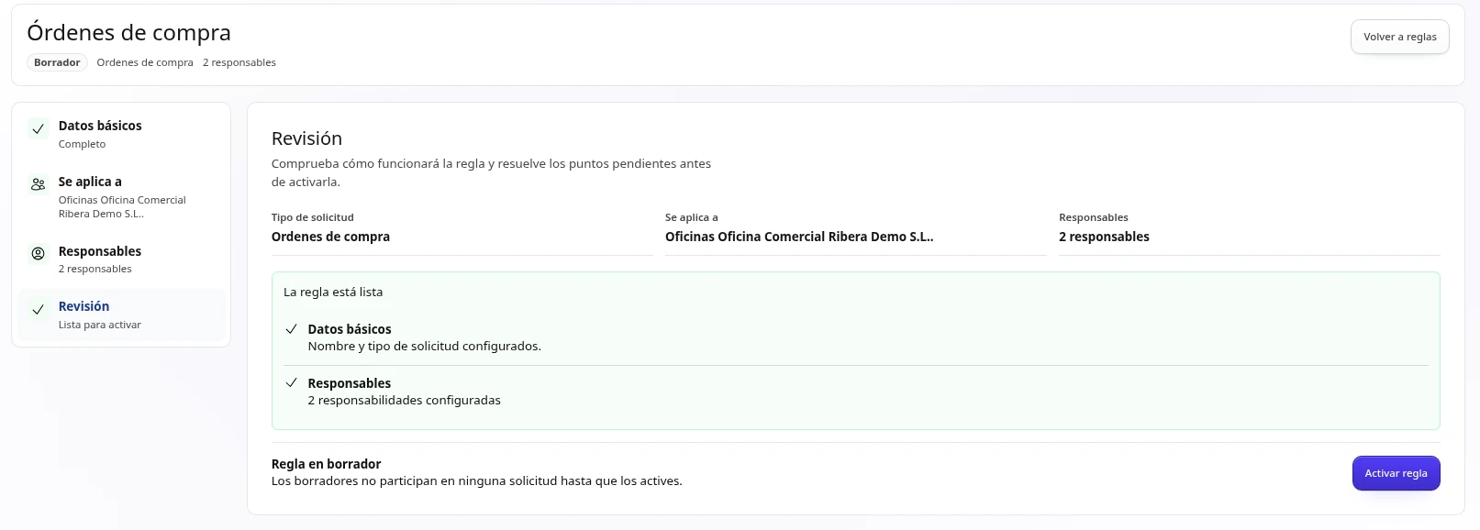The width and height of the screenshot is (1480, 530).
Task: Click the Regla en borrador label
Action: pos(326,464)
